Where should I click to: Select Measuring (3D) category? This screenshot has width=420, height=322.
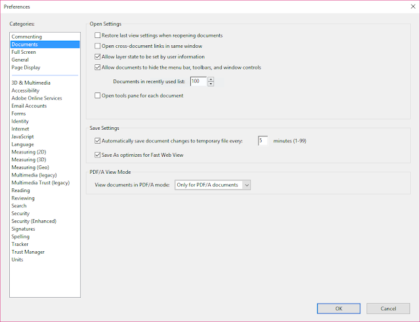click(45, 159)
